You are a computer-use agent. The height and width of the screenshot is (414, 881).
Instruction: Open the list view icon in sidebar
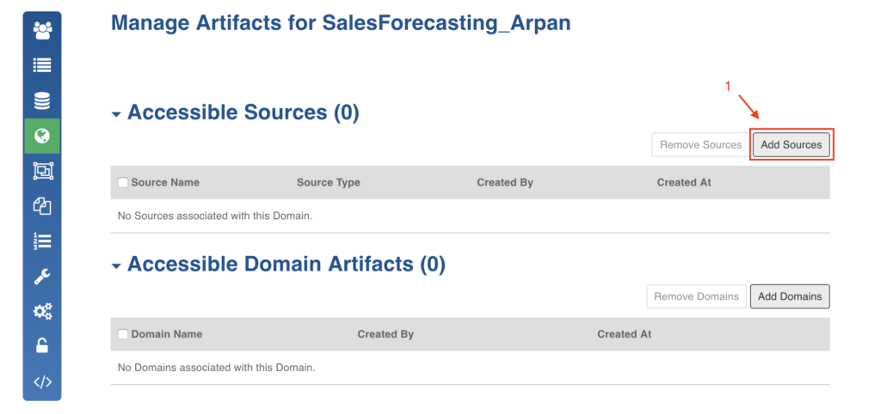(x=42, y=65)
